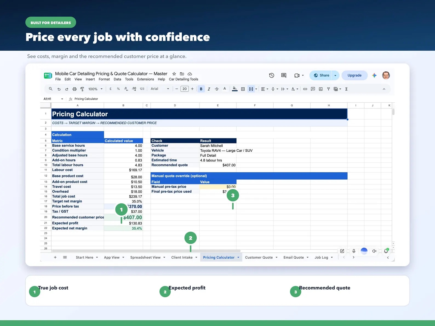Open the horizontal align dropdown

tap(265, 89)
